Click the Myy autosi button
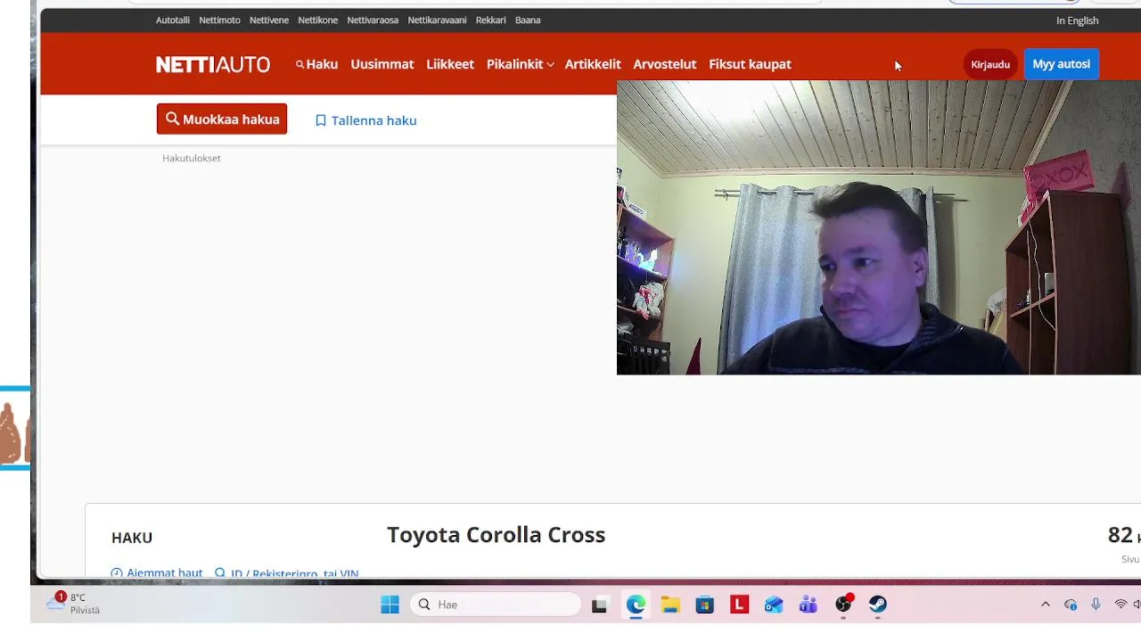 tap(1062, 64)
